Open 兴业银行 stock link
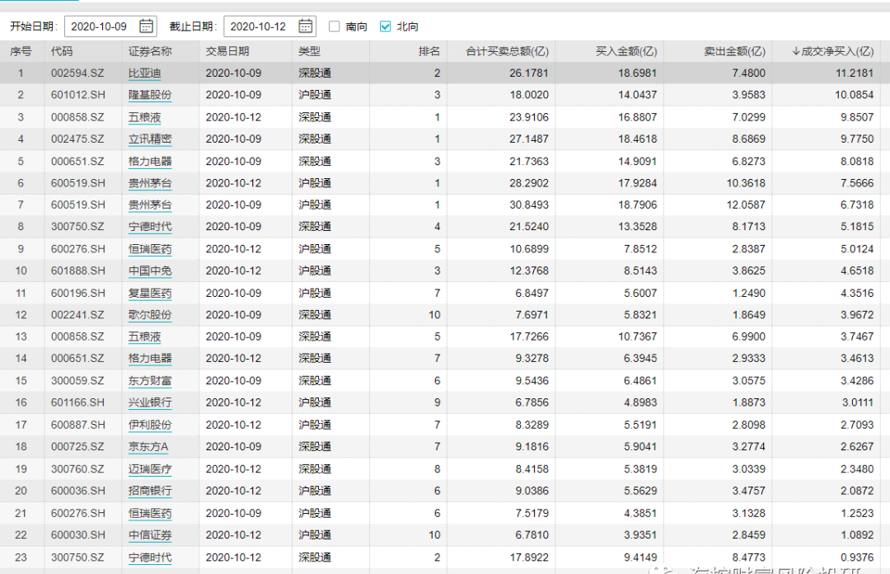 coord(150,402)
